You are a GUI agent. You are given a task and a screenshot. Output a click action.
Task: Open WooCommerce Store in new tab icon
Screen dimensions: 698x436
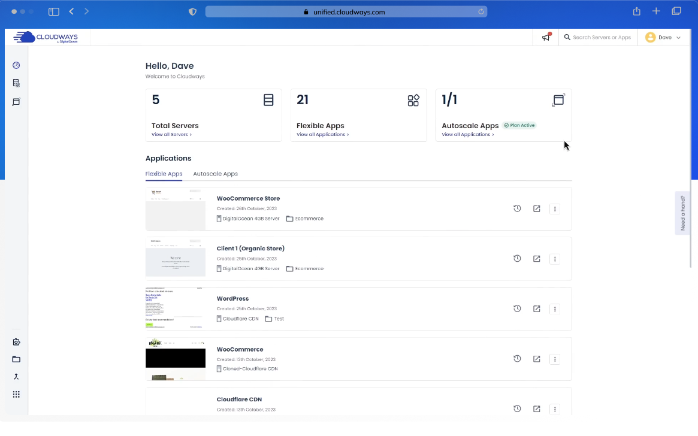click(536, 208)
